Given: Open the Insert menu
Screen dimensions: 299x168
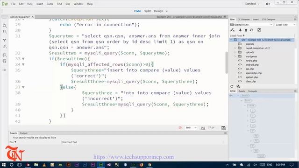Looking at the screenshot, I should (x=40, y=4).
